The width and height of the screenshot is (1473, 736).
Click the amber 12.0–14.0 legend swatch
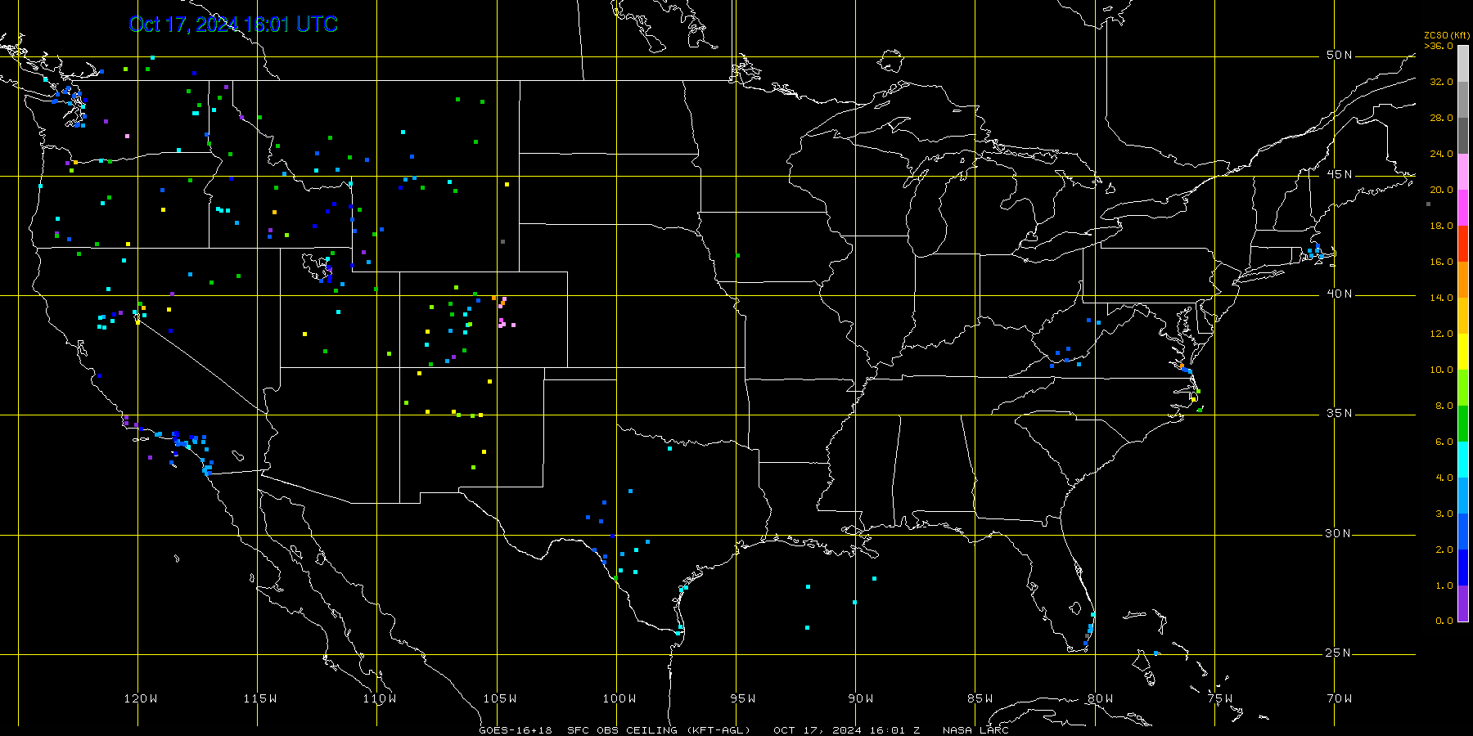[x=1463, y=316]
